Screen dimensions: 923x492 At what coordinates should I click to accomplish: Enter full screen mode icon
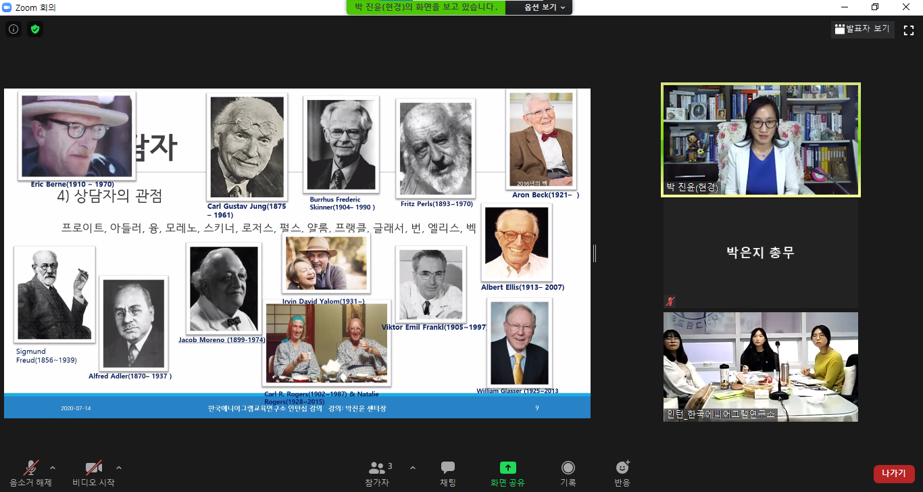point(909,30)
